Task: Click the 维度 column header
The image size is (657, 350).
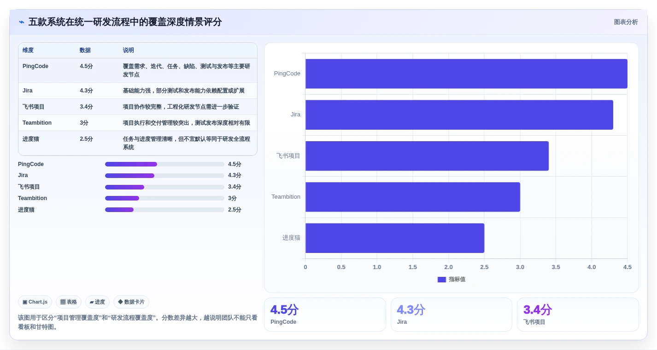Action: pos(28,51)
